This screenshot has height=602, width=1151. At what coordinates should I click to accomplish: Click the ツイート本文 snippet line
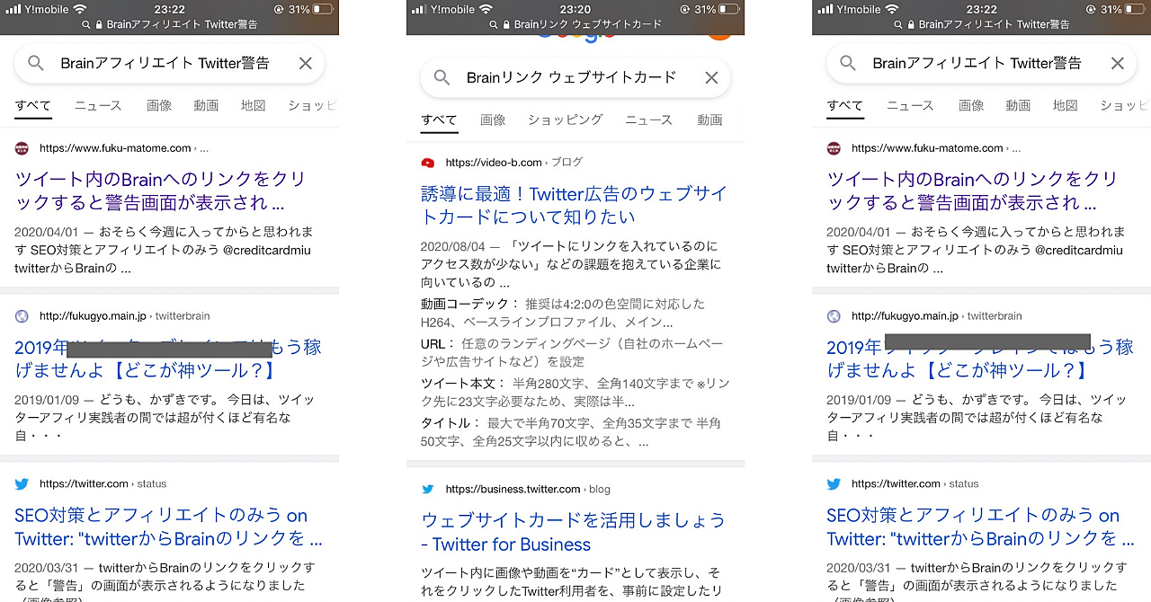coord(575,393)
